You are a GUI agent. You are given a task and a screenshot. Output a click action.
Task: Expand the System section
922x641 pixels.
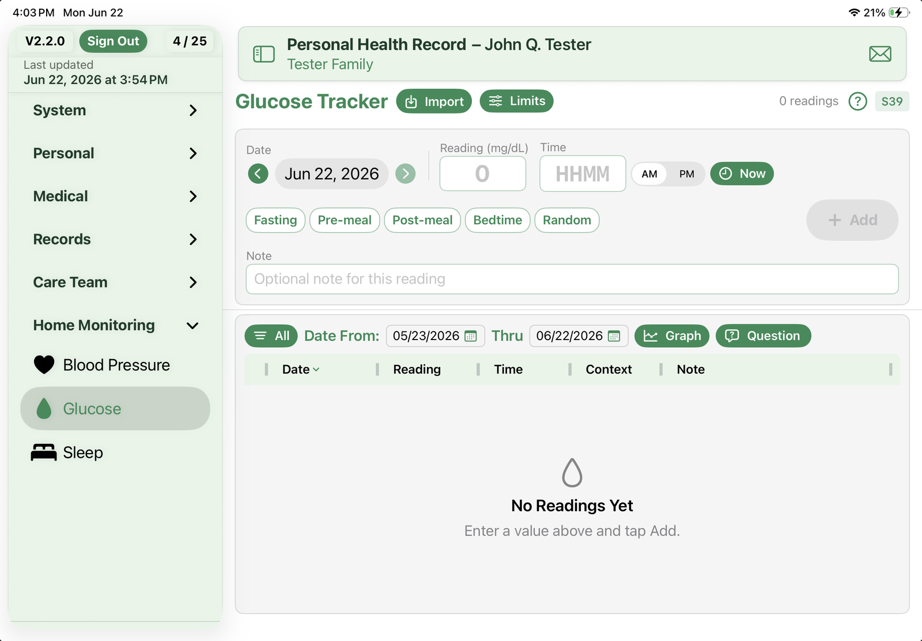(x=115, y=110)
